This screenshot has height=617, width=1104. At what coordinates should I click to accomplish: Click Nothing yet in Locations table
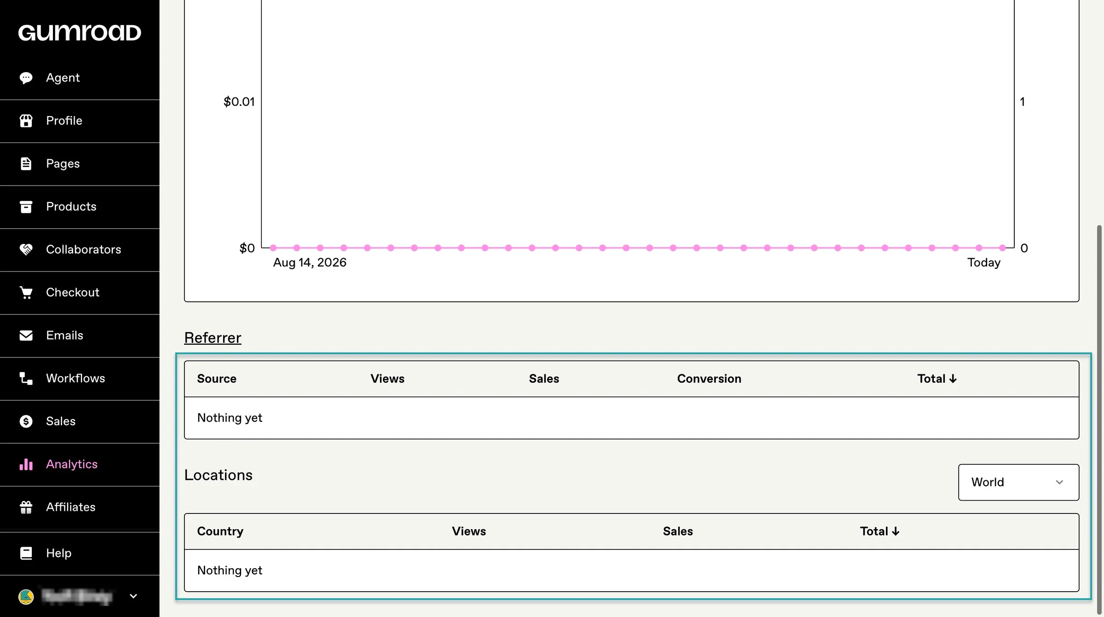[x=230, y=571]
